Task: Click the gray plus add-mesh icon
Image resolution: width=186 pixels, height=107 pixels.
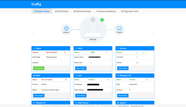Action: tap(93, 20)
